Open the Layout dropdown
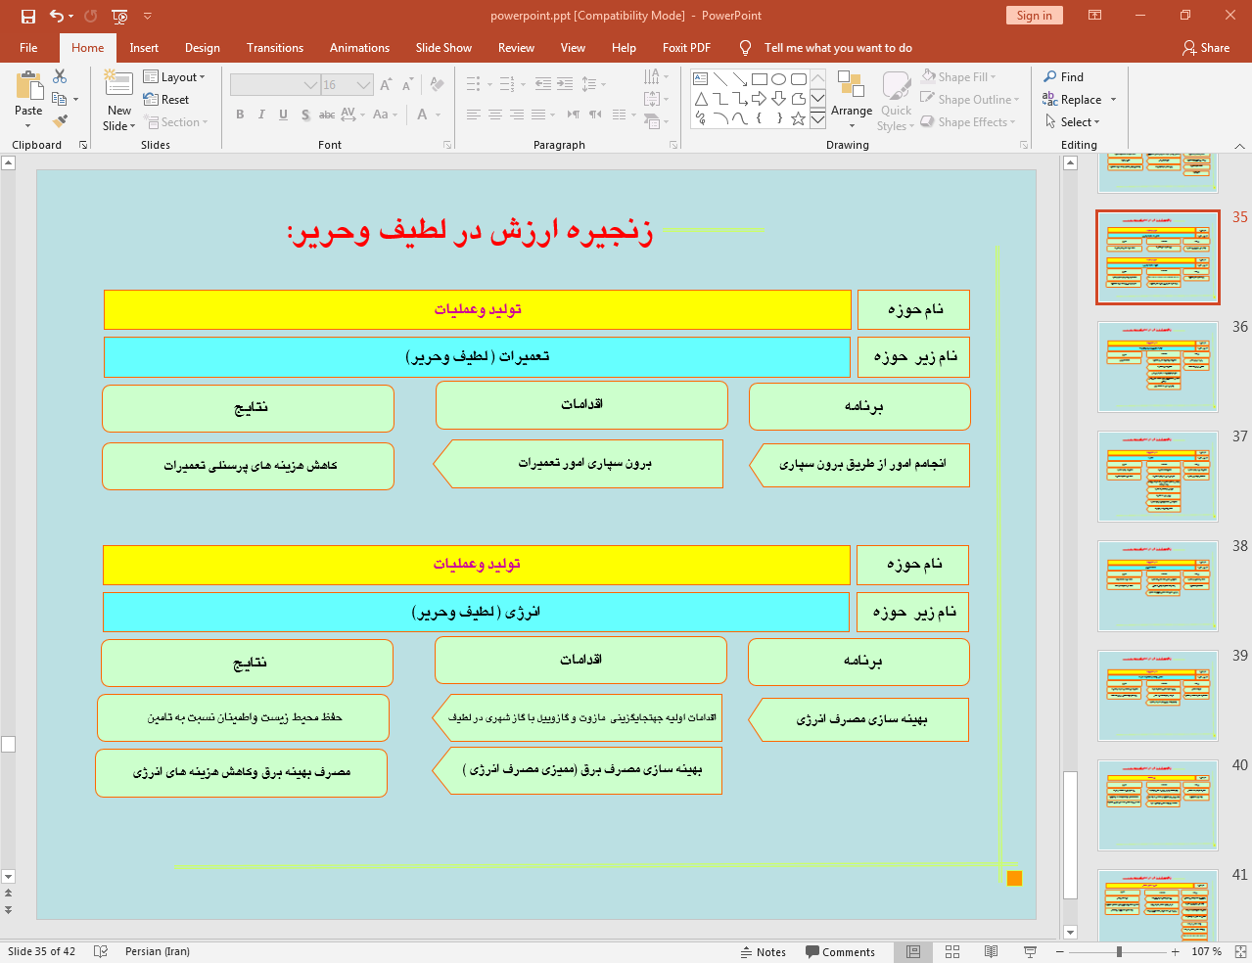The width and height of the screenshot is (1252, 963). [x=174, y=76]
